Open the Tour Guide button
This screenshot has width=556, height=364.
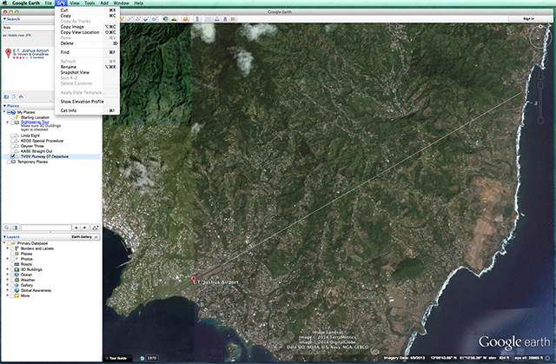[118, 358]
